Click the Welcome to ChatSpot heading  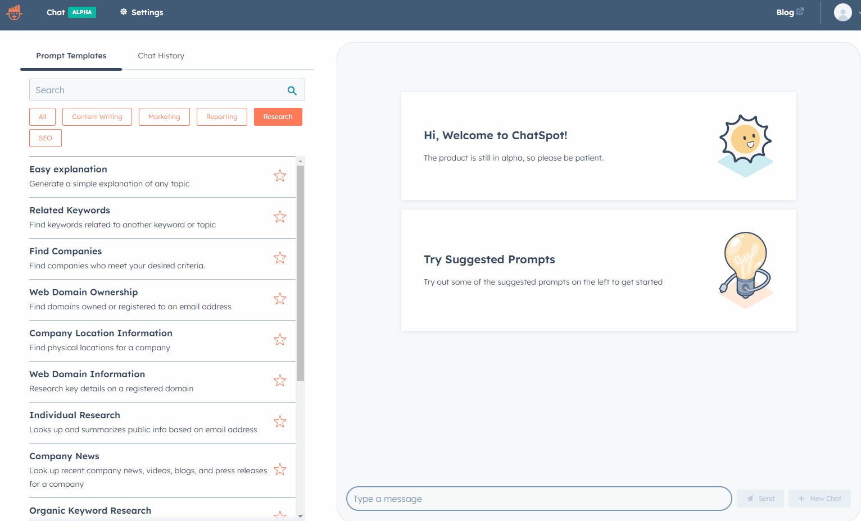496,135
